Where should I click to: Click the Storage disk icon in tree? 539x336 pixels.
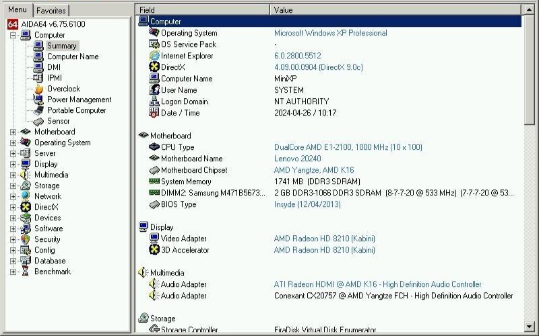coord(26,185)
